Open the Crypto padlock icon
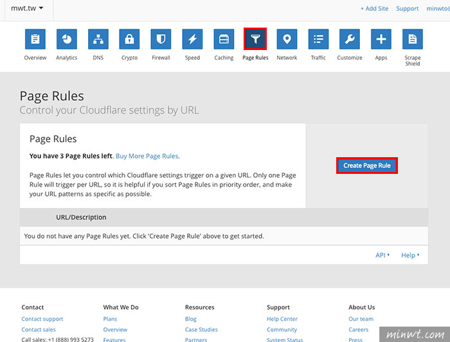 129,39
